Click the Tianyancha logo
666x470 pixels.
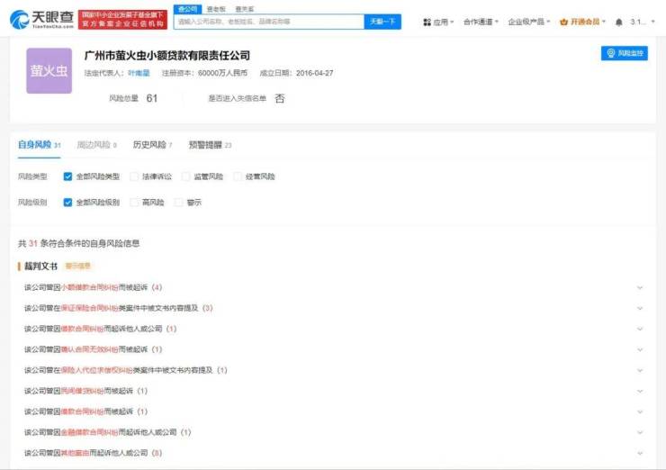[41, 19]
